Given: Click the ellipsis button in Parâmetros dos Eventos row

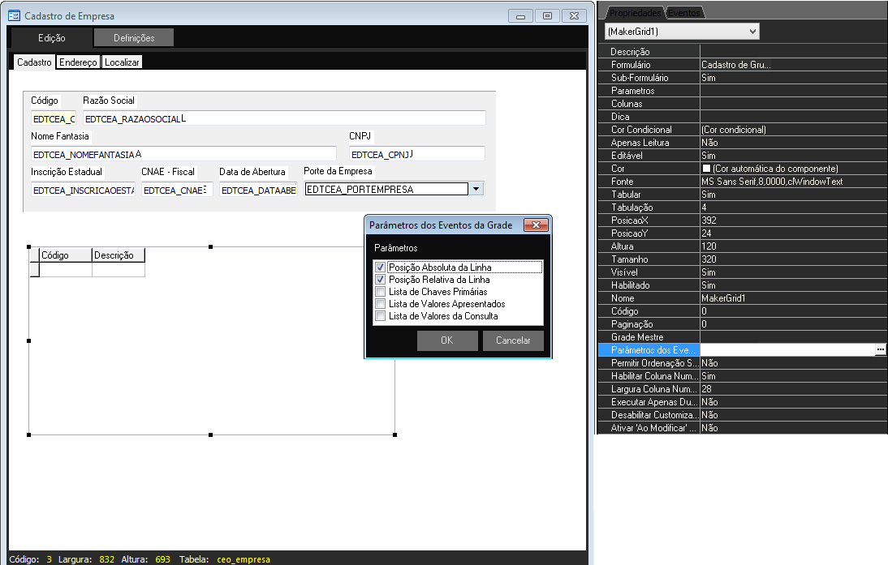Looking at the screenshot, I should click(880, 349).
